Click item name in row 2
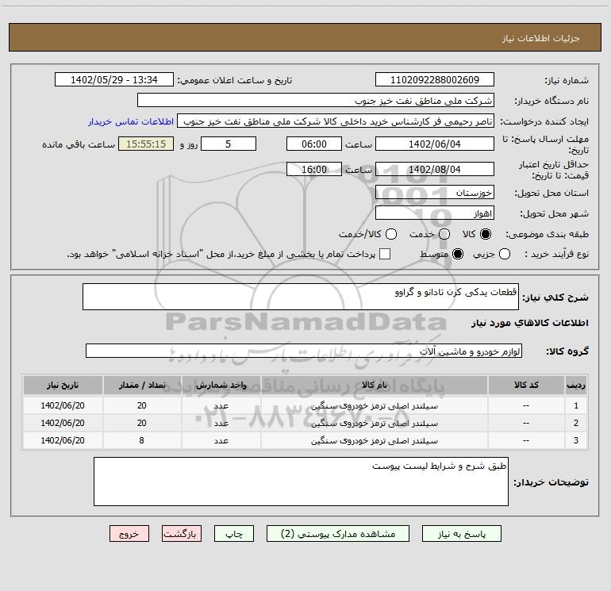611x591 pixels. [374, 423]
